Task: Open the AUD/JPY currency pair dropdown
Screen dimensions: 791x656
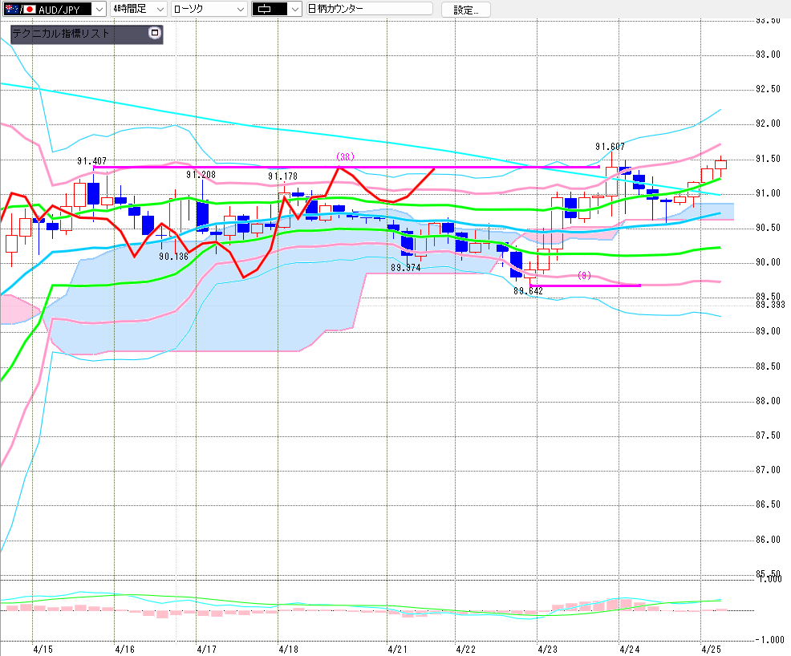Action: pyautogui.click(x=54, y=9)
